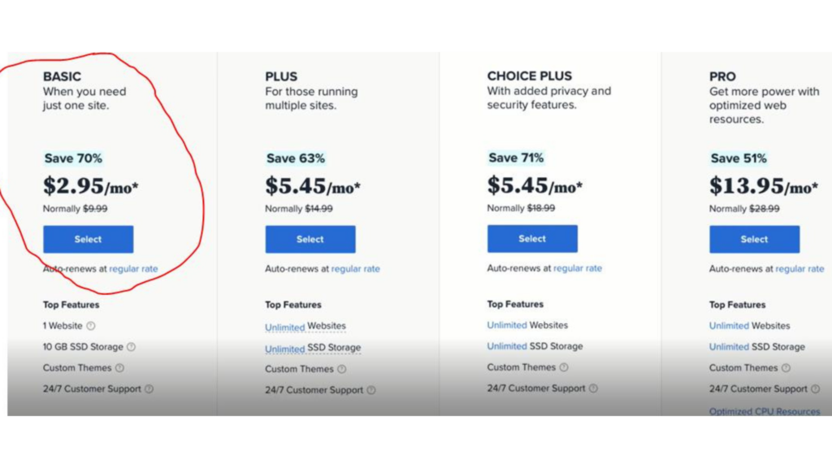Viewport: 832px width, 468px height.
Task: Open Basic plan Custom Themes help icon
Action: (119, 368)
